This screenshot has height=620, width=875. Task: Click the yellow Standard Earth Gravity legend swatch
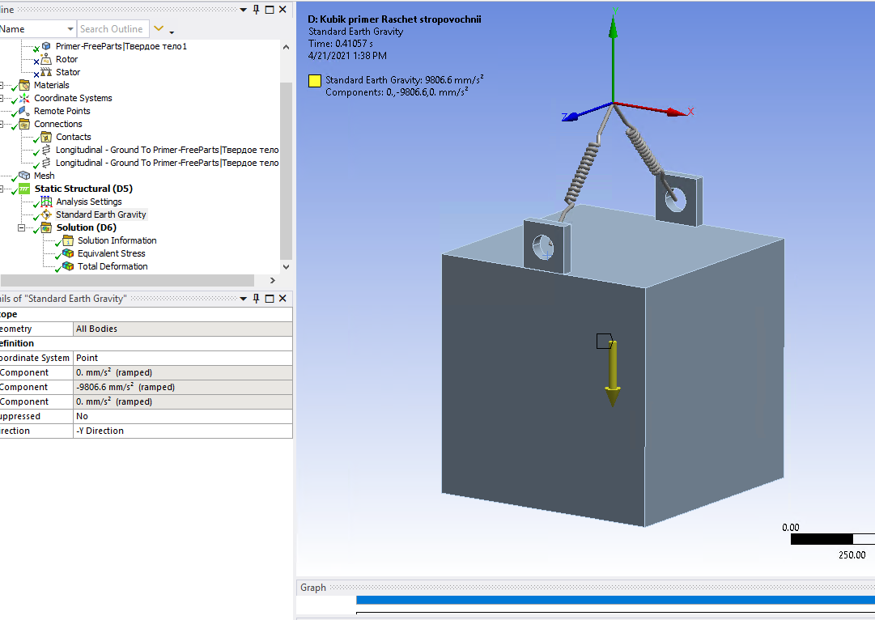(315, 81)
